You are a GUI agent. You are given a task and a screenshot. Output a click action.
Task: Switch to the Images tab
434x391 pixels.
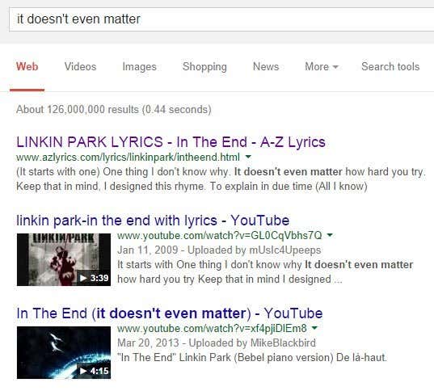[140, 67]
